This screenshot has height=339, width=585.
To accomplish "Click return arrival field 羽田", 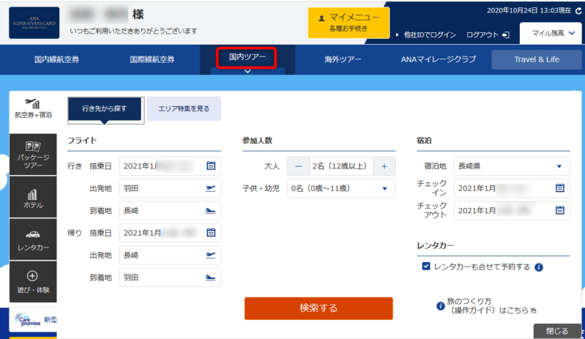I will [x=170, y=277].
